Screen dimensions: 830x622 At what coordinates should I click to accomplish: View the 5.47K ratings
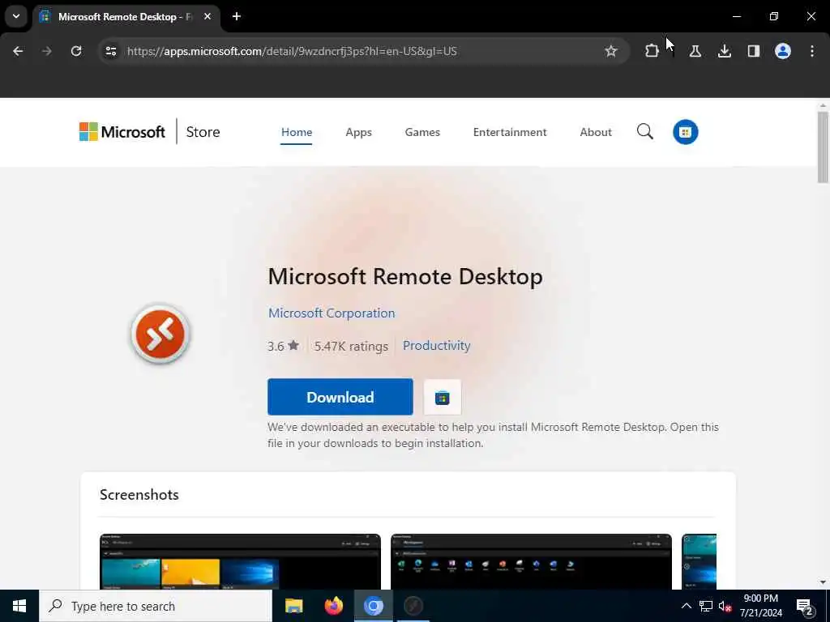(351, 346)
